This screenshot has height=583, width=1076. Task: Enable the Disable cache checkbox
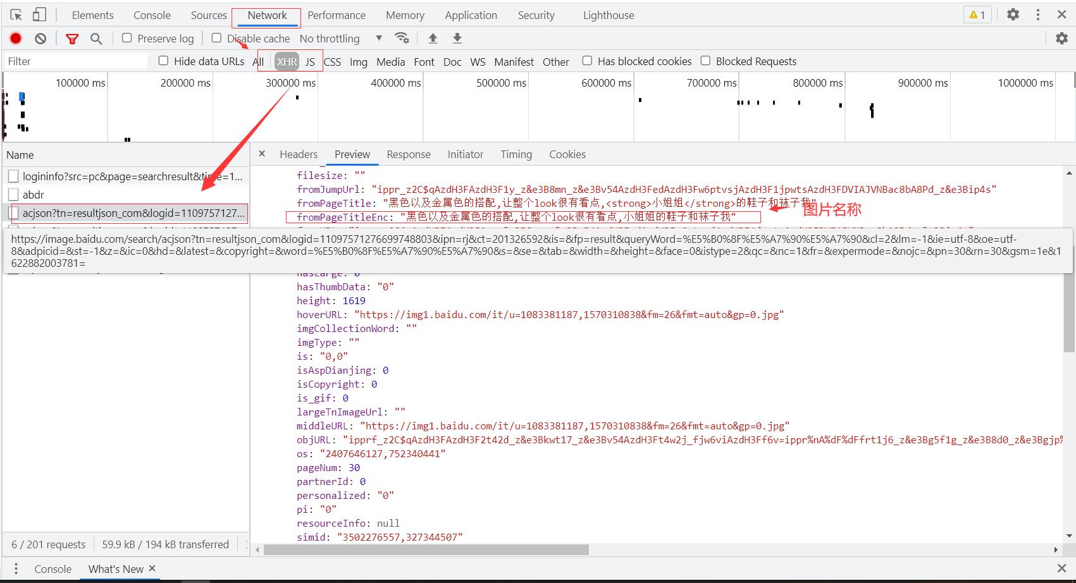[x=216, y=38]
